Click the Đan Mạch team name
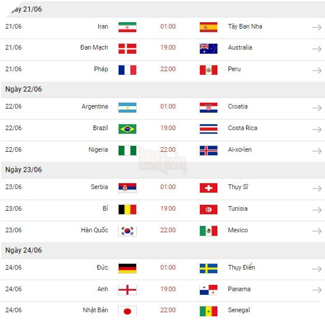Viewport: 325px width, 321px height. (x=94, y=47)
